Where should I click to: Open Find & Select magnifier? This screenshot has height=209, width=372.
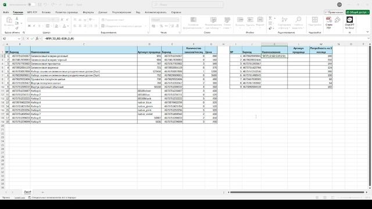click(x=298, y=20)
